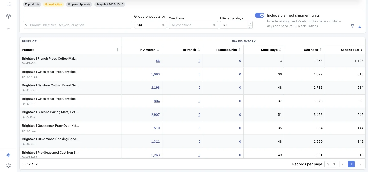Toggle Include planned shipment units switch
Viewport: 368px width, 172px height.
(260, 15)
